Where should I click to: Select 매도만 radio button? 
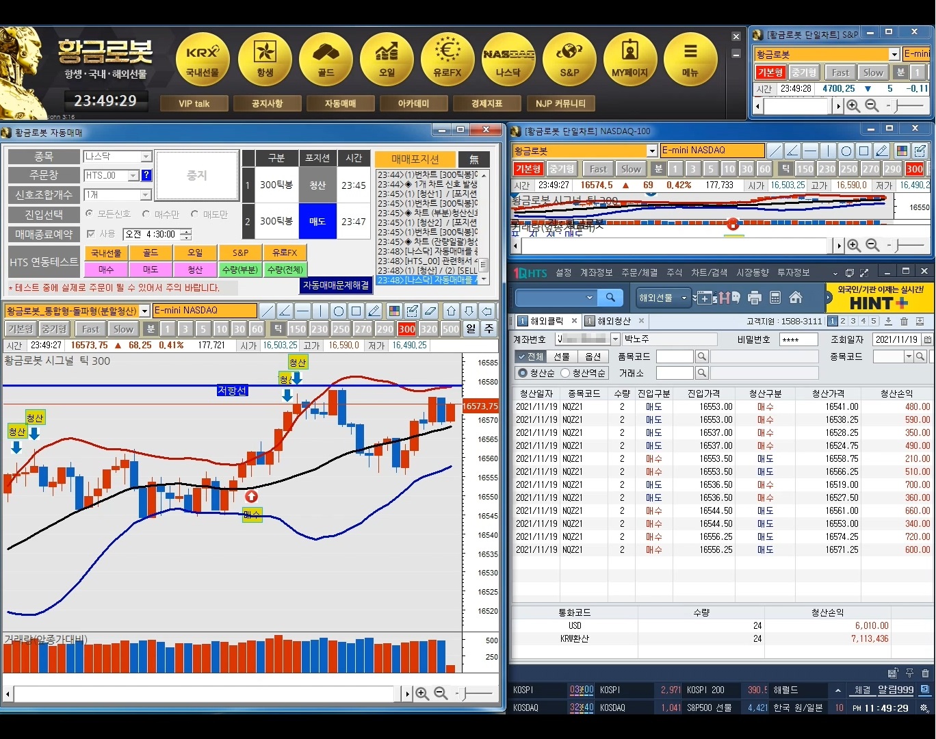pyautogui.click(x=194, y=214)
